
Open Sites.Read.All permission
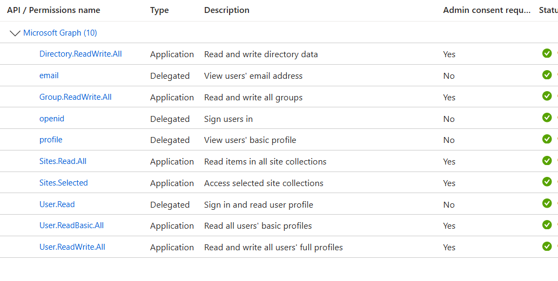tap(63, 161)
